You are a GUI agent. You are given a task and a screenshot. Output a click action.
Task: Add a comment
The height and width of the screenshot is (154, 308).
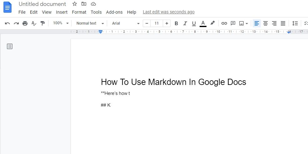click(x=233, y=23)
